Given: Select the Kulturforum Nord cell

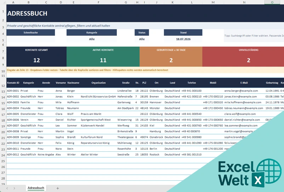Looking at the screenshot, I should point(98,137).
